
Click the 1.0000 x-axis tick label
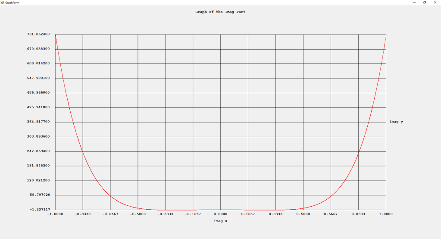coord(386,214)
